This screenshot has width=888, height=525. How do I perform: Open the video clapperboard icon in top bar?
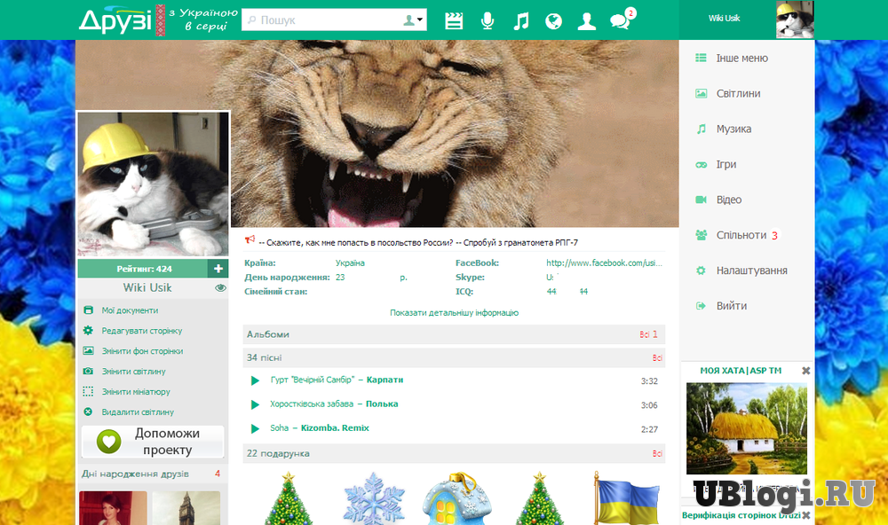coord(454,20)
